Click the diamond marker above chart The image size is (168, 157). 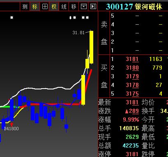(x=71, y=18)
